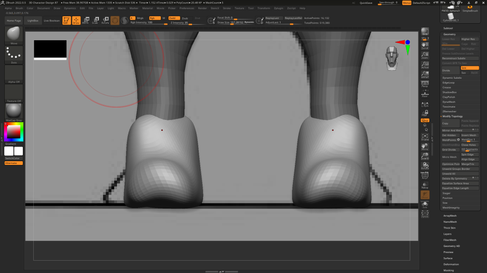
Task: Toggle Perspective view mode
Action: point(425,84)
